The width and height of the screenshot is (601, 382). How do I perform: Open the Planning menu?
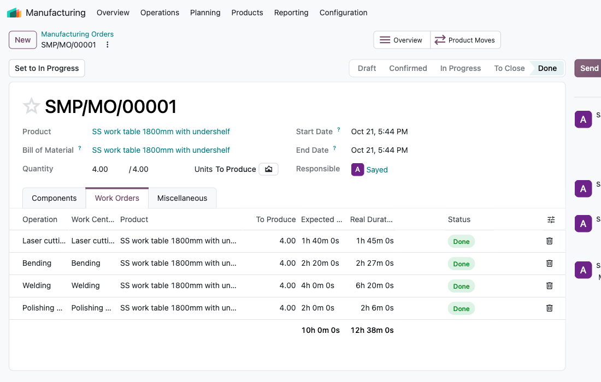[x=205, y=13]
